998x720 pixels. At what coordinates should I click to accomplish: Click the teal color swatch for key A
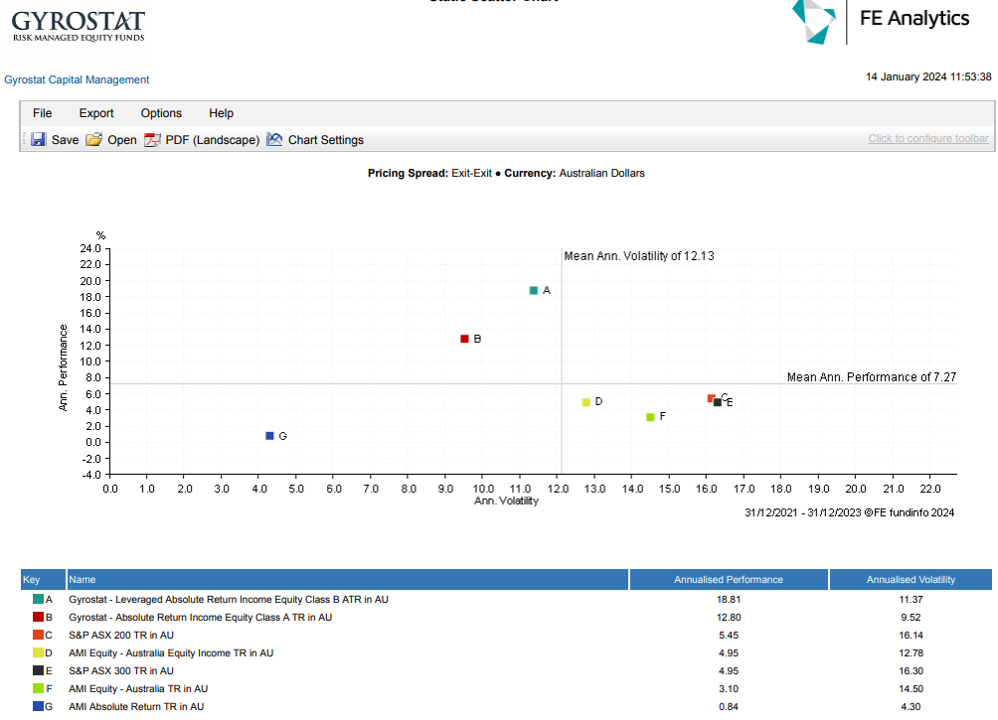click(x=38, y=599)
